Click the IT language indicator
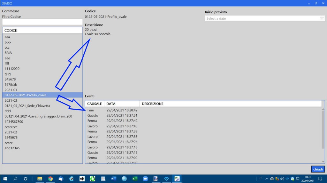 click(261, 179)
